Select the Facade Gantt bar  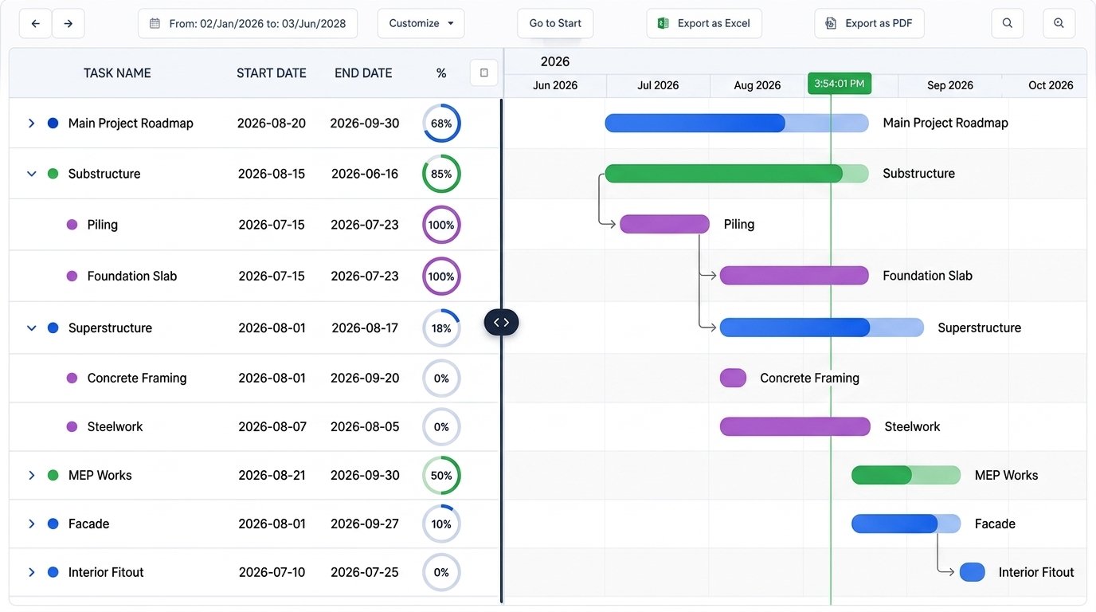(906, 524)
